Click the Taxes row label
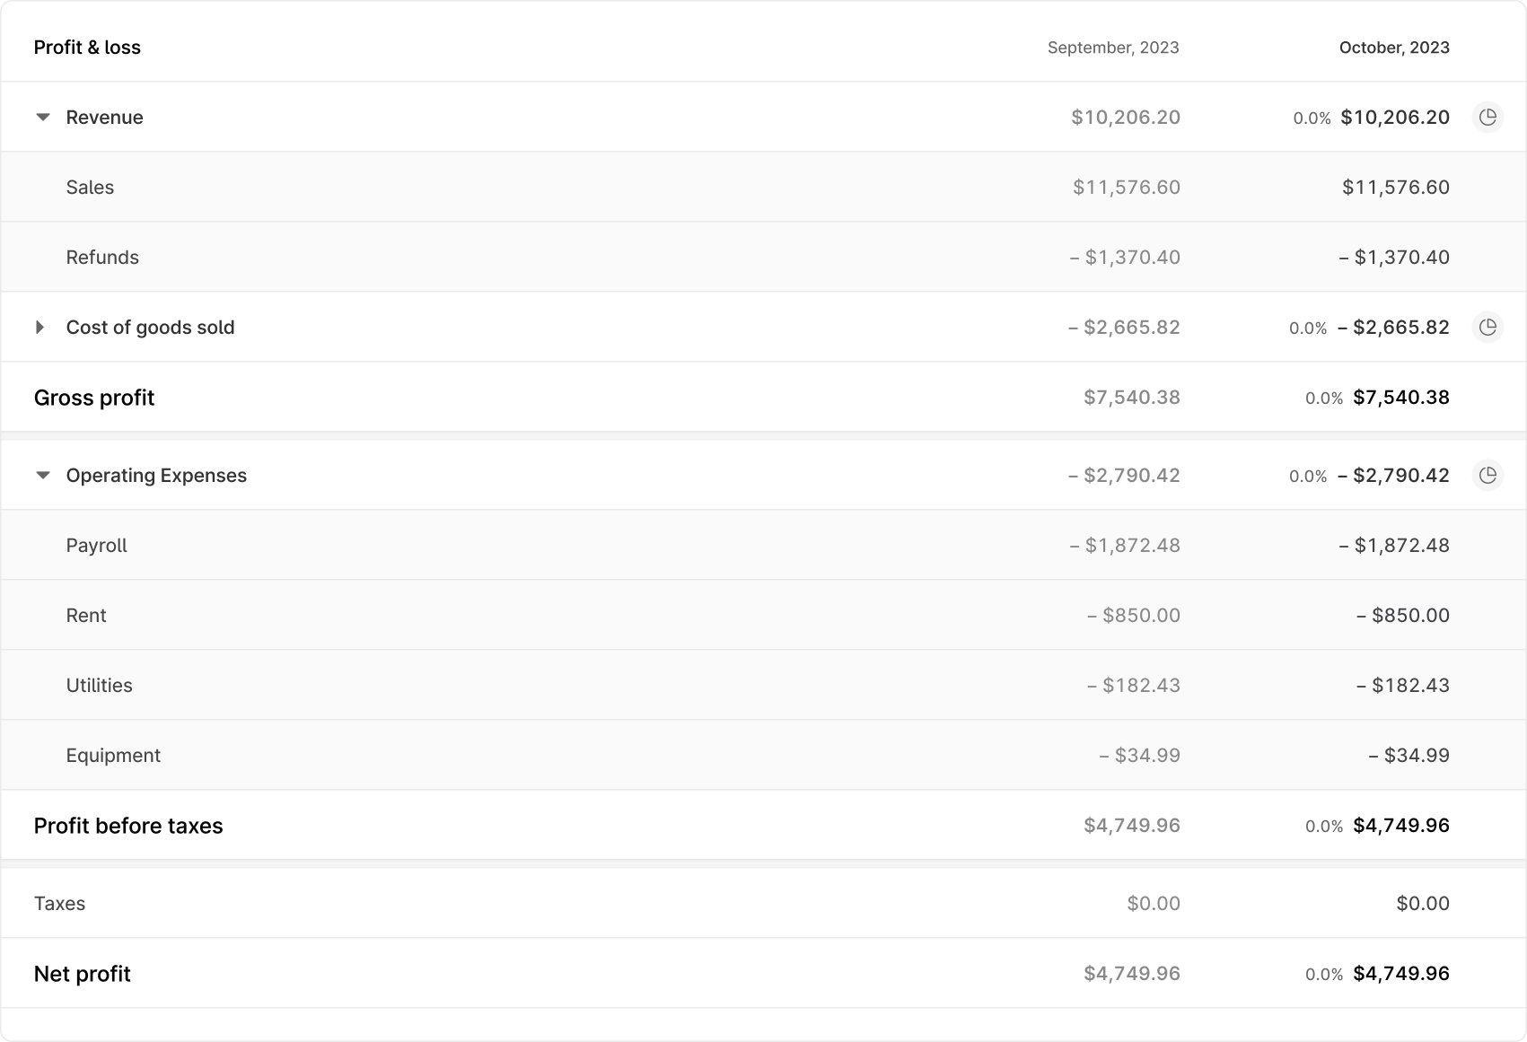Image resolution: width=1527 pixels, height=1042 pixels. click(x=59, y=903)
